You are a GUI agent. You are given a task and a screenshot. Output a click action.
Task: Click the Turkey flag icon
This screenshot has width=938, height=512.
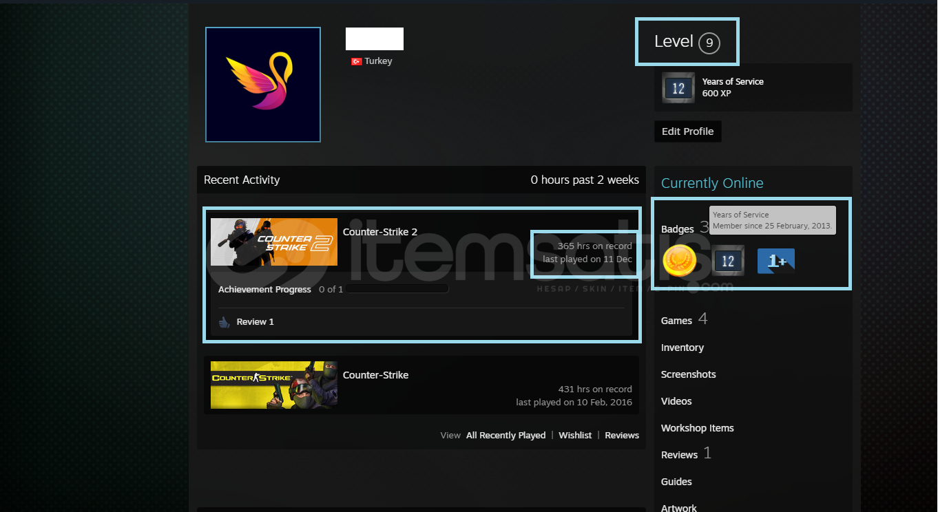356,61
